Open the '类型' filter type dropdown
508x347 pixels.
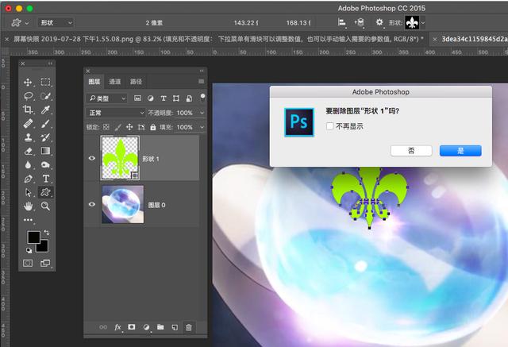pos(106,98)
